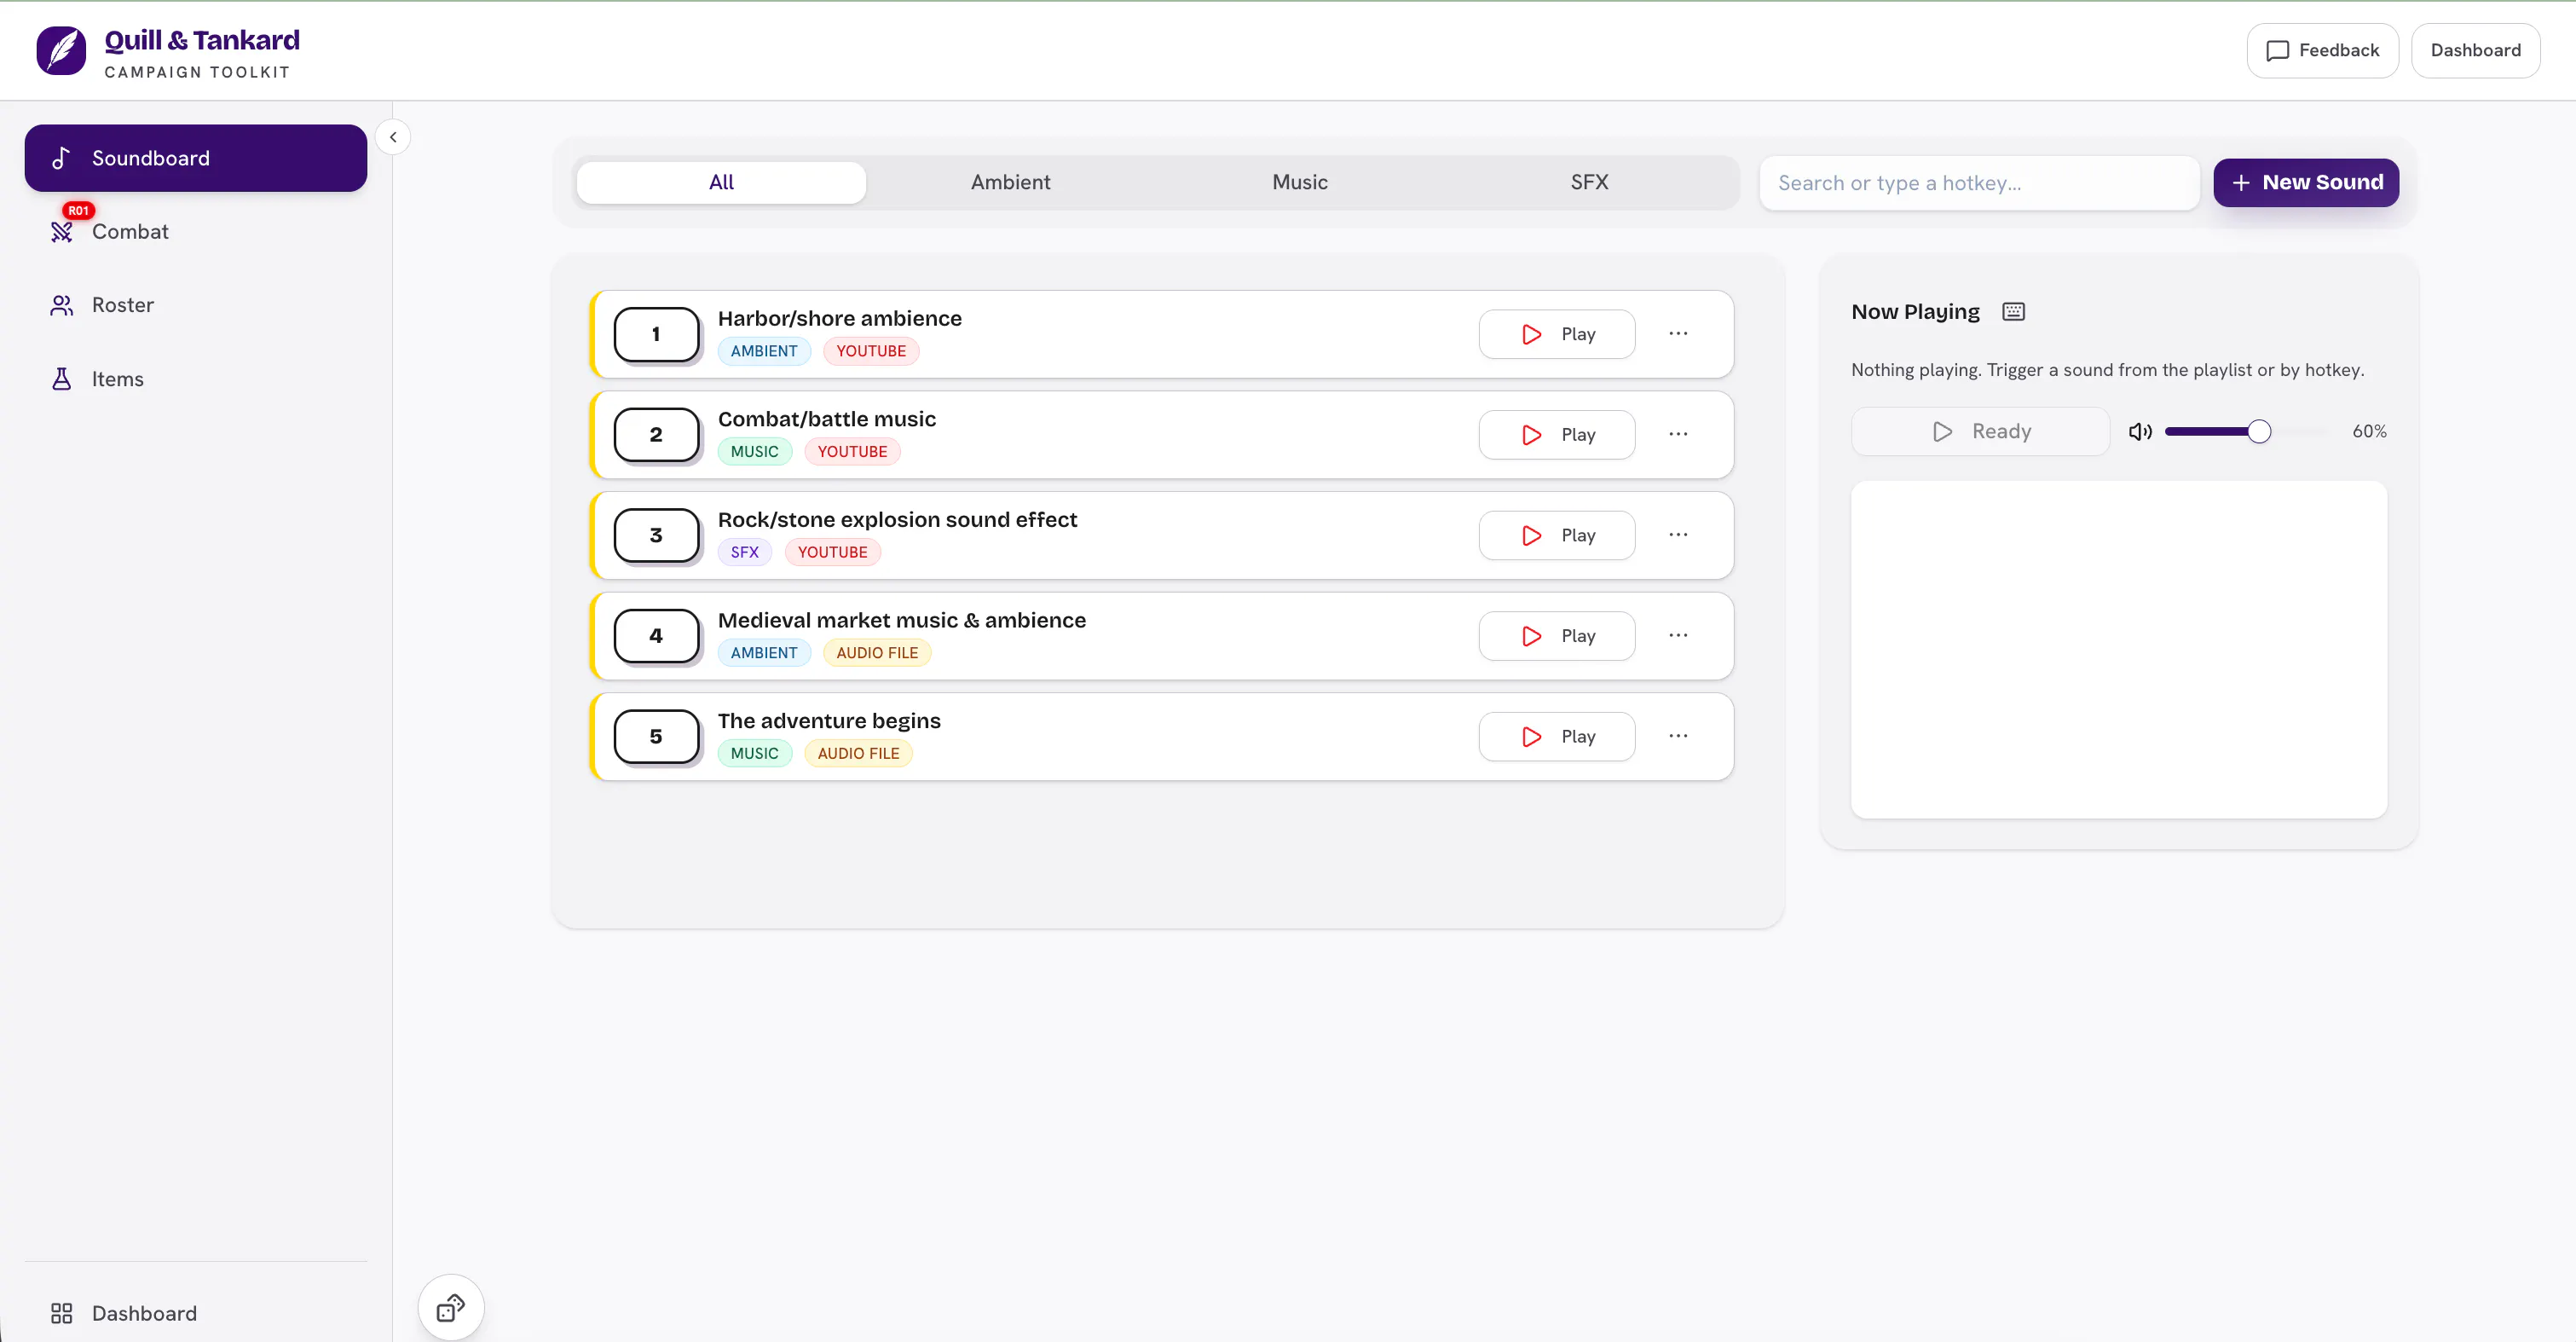This screenshot has height=1342, width=2576.
Task: Click the YOUTUBE tag on Harbor/shore ambience
Action: pyautogui.click(x=871, y=351)
